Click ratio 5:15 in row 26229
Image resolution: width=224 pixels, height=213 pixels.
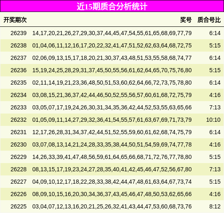[215, 157]
